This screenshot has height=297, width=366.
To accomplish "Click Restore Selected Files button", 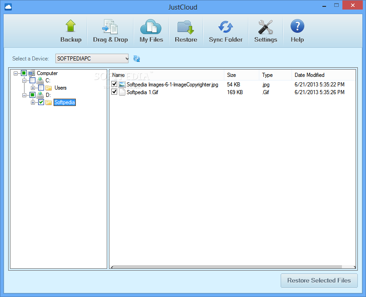I will point(319,280).
